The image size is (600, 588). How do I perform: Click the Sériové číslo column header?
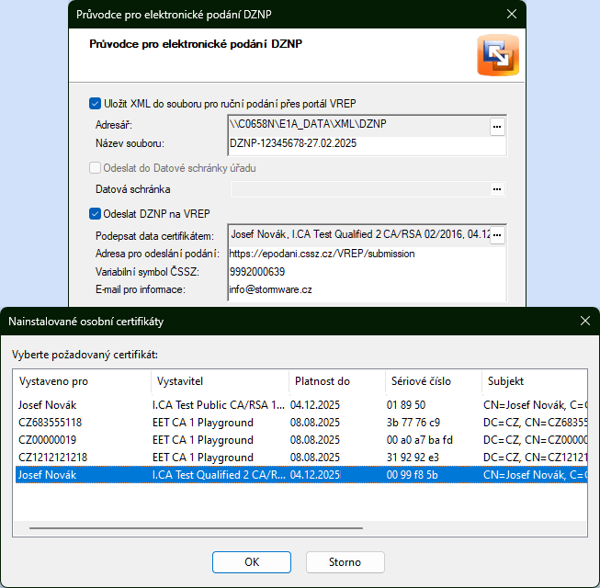(x=432, y=381)
